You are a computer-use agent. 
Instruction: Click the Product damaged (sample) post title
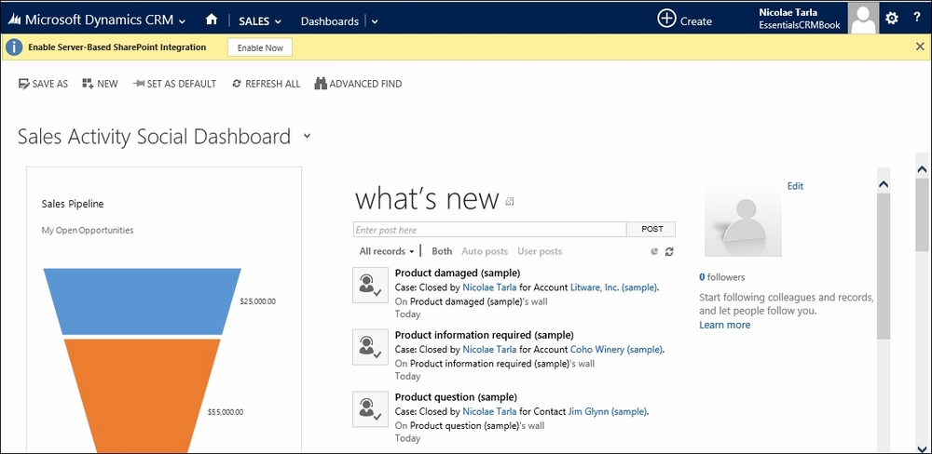click(458, 273)
